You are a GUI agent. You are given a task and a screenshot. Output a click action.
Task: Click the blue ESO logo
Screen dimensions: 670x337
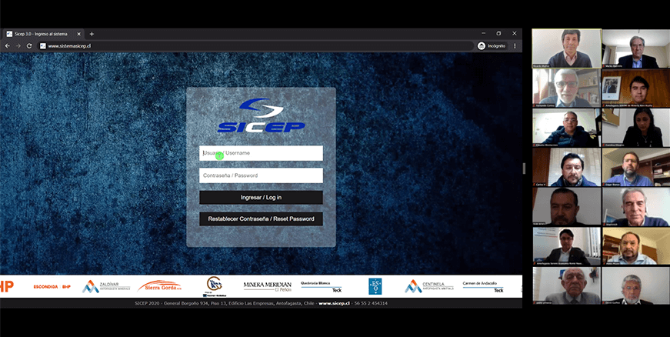[x=375, y=286]
